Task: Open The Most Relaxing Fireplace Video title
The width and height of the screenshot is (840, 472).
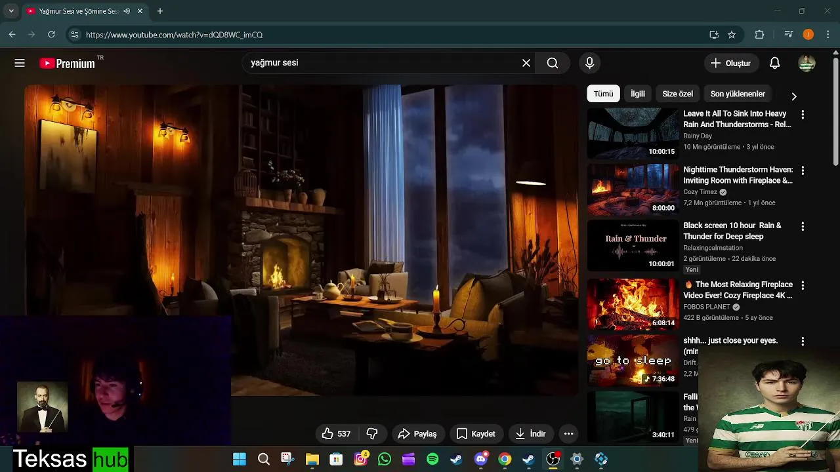Action: [738, 290]
